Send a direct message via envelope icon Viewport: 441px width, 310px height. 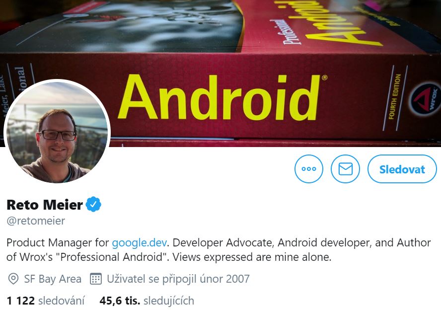pyautogui.click(x=345, y=169)
